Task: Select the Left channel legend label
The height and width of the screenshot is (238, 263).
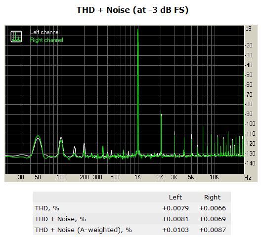Action: click(x=45, y=32)
